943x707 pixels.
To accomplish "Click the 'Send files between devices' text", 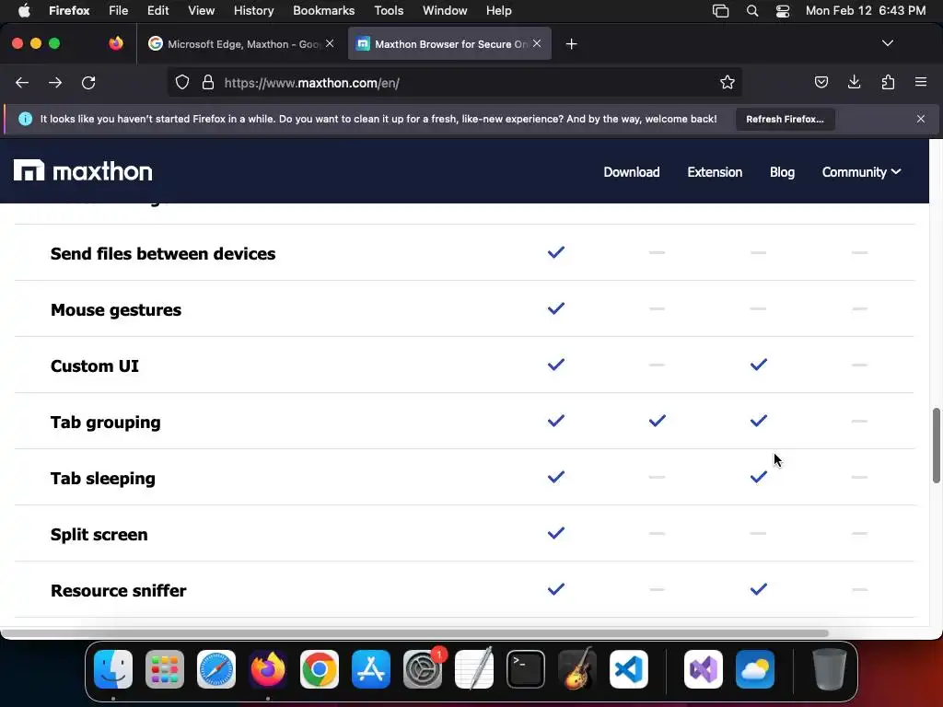I will click(163, 254).
